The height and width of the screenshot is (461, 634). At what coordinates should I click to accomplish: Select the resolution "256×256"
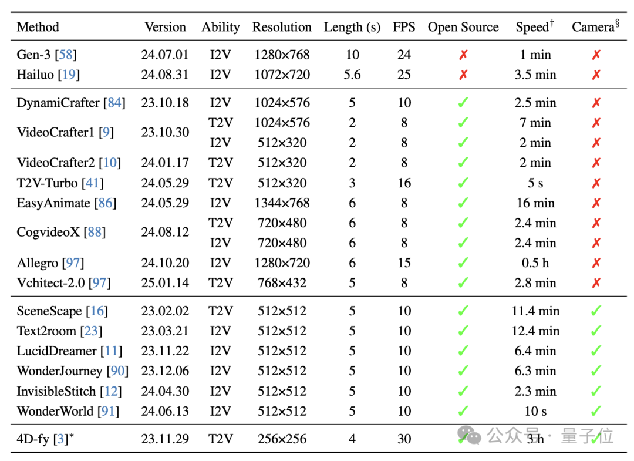click(x=282, y=439)
